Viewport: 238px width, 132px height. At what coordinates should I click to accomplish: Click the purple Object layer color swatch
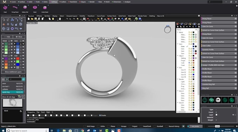[6, 59]
